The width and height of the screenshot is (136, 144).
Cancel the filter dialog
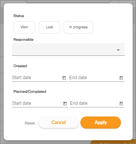point(59,123)
